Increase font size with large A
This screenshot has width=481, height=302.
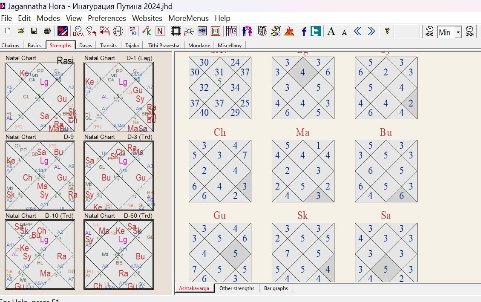(331, 31)
